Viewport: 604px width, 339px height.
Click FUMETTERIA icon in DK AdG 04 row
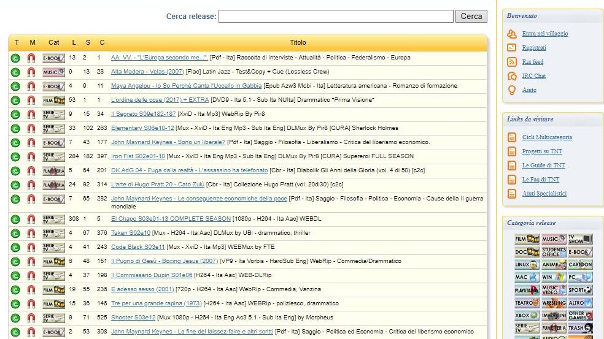tap(53, 171)
